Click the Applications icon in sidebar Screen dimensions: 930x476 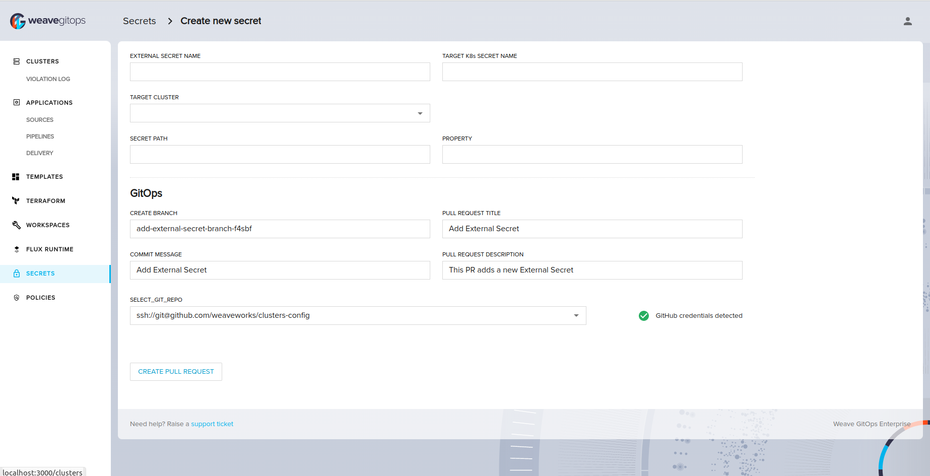[x=17, y=102]
